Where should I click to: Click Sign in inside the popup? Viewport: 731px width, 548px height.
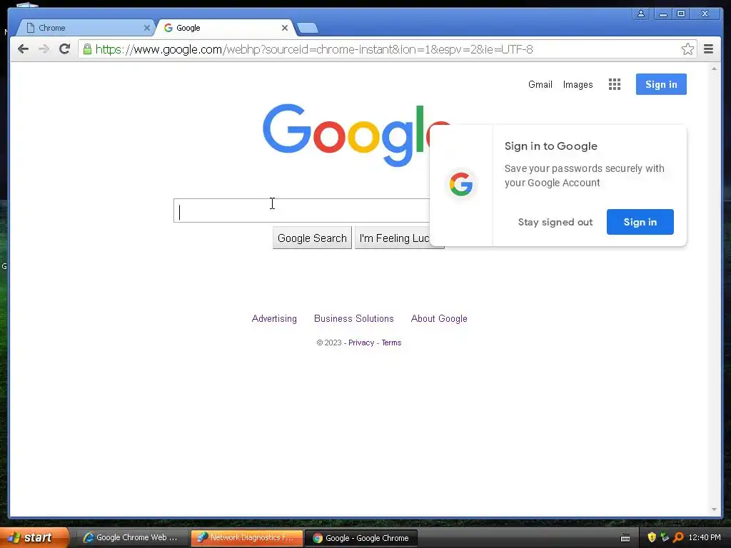coord(640,223)
